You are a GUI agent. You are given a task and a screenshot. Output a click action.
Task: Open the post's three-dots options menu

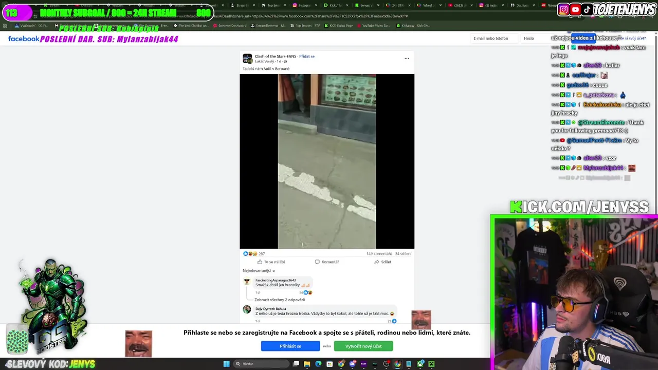click(x=407, y=58)
